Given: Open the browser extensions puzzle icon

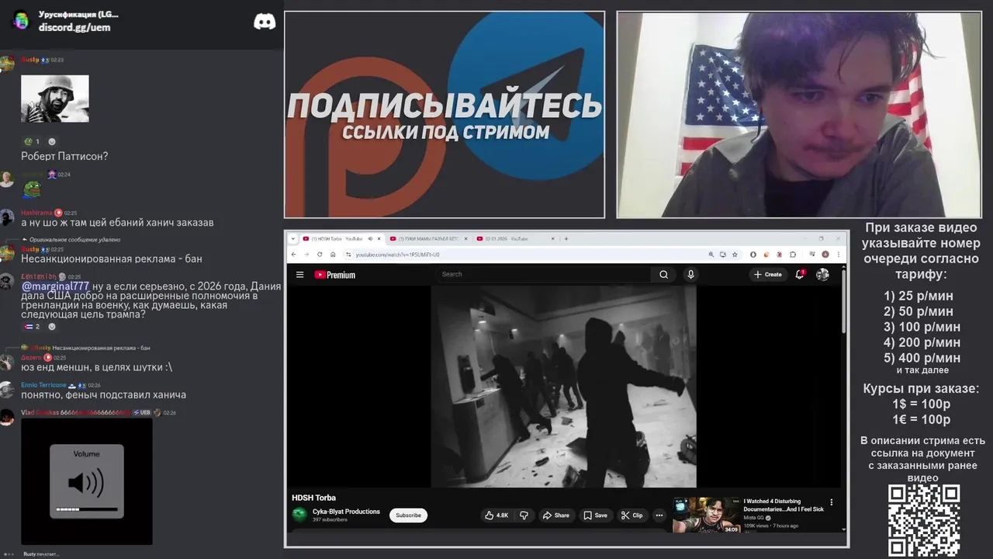Looking at the screenshot, I should click(x=792, y=254).
